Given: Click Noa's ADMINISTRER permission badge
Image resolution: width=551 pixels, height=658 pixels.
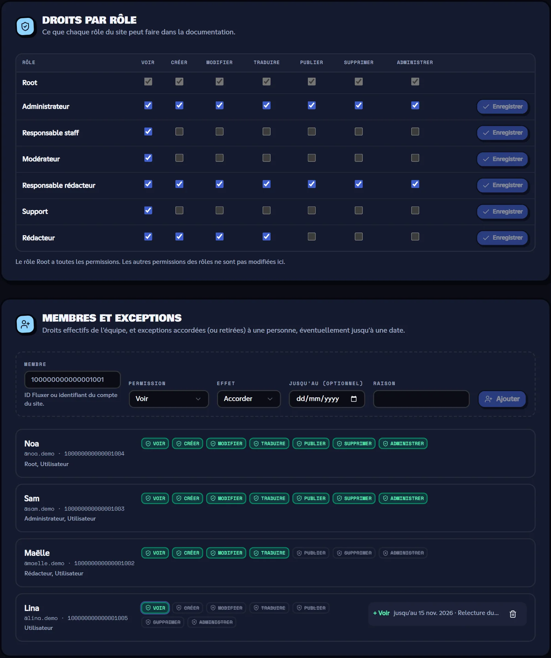Looking at the screenshot, I should (403, 443).
